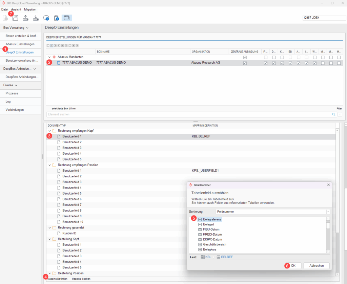Click the blue box icon of 7777 ABACUS-DEMO
This screenshot has height=284, width=347.
pyautogui.click(x=59, y=63)
